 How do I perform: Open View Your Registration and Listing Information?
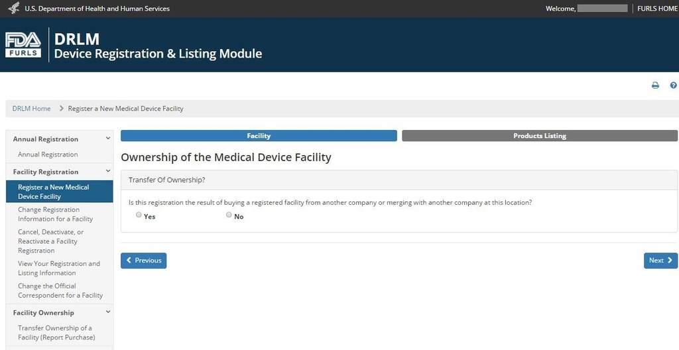59,268
